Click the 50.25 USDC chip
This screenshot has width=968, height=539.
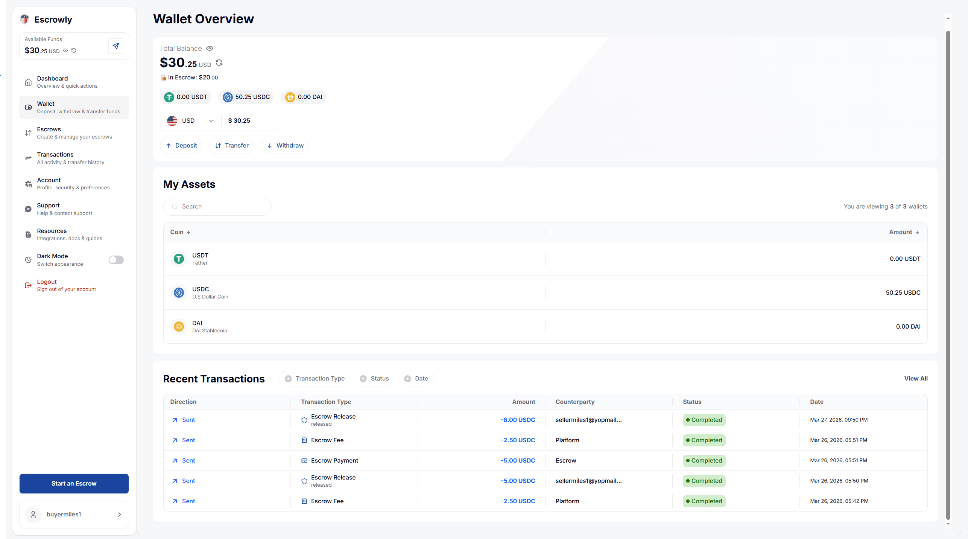click(246, 97)
